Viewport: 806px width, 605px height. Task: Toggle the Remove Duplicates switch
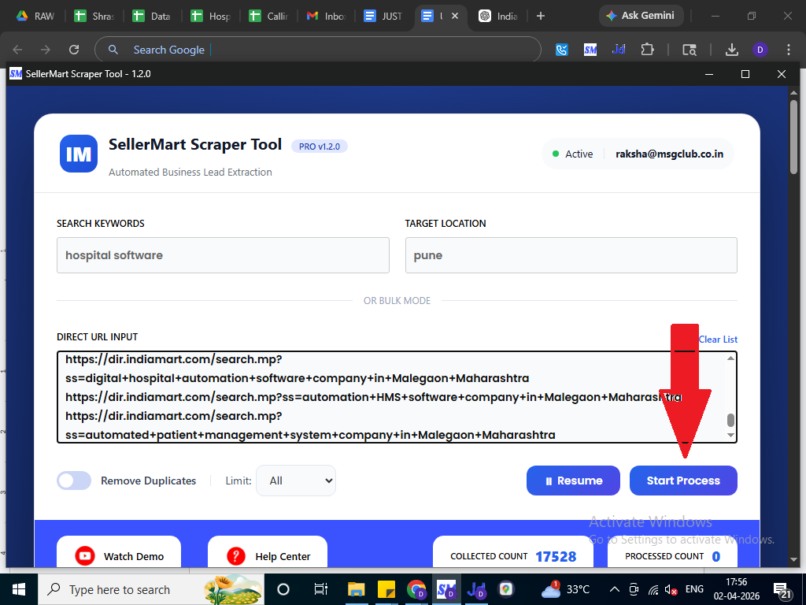[74, 481]
